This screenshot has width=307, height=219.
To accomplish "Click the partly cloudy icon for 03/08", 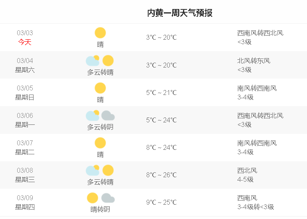I will point(93,170).
